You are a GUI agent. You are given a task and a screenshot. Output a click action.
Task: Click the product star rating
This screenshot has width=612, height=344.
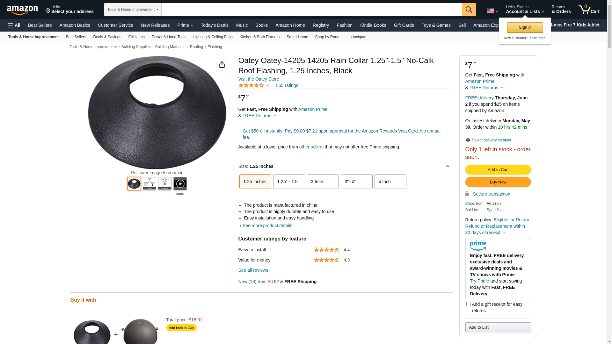[251, 85]
